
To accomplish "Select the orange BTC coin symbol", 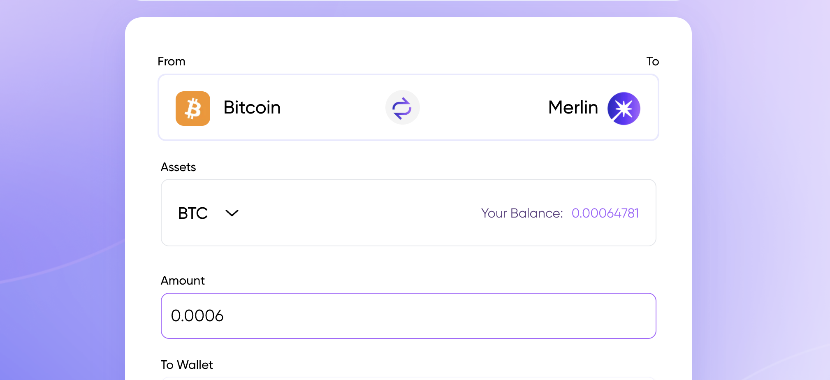I will pyautogui.click(x=192, y=108).
